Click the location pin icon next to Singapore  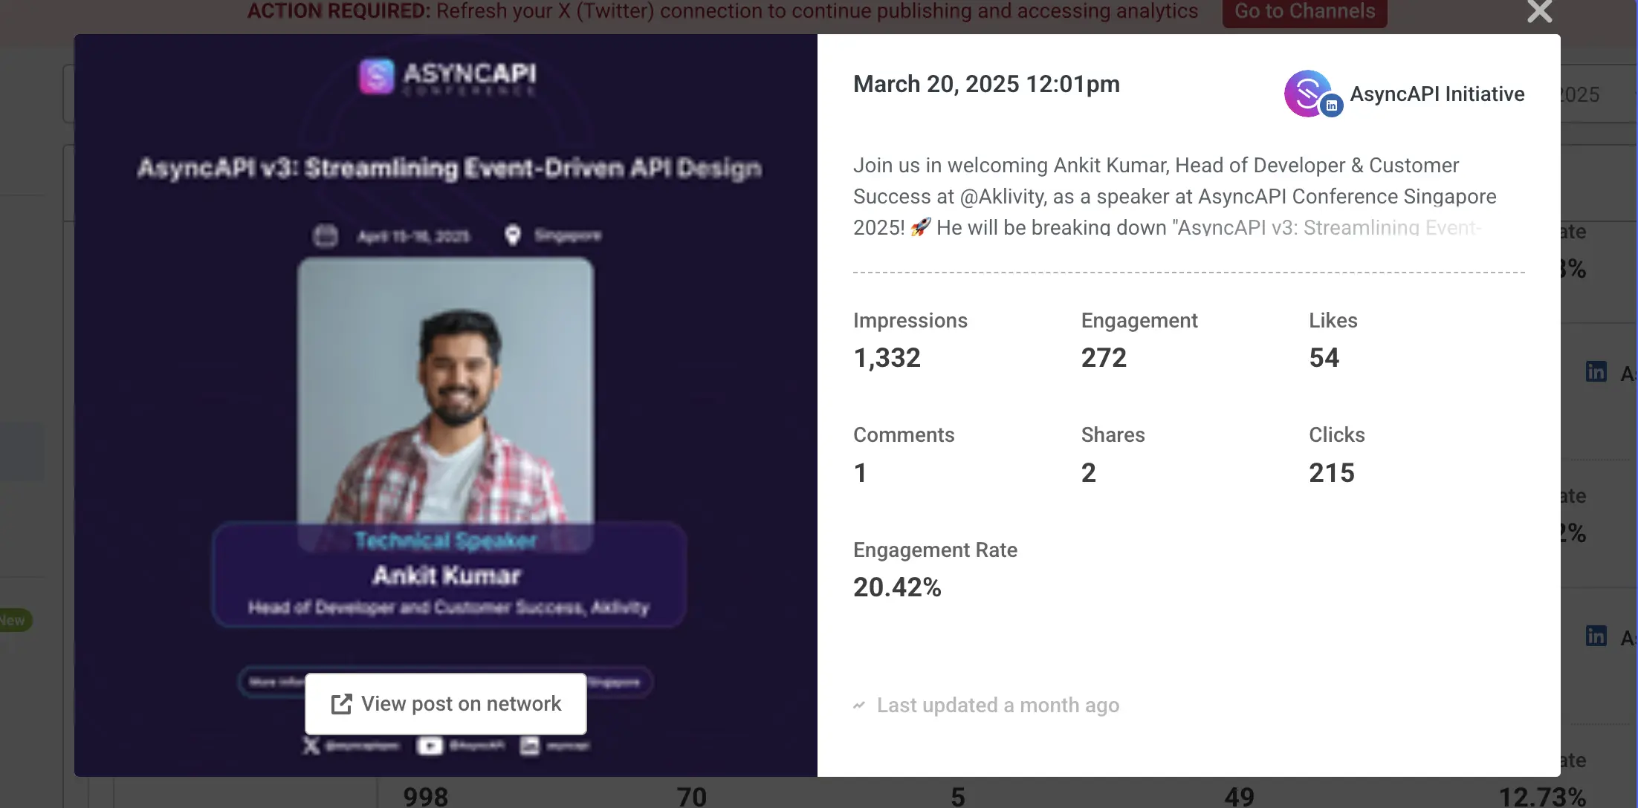click(511, 235)
